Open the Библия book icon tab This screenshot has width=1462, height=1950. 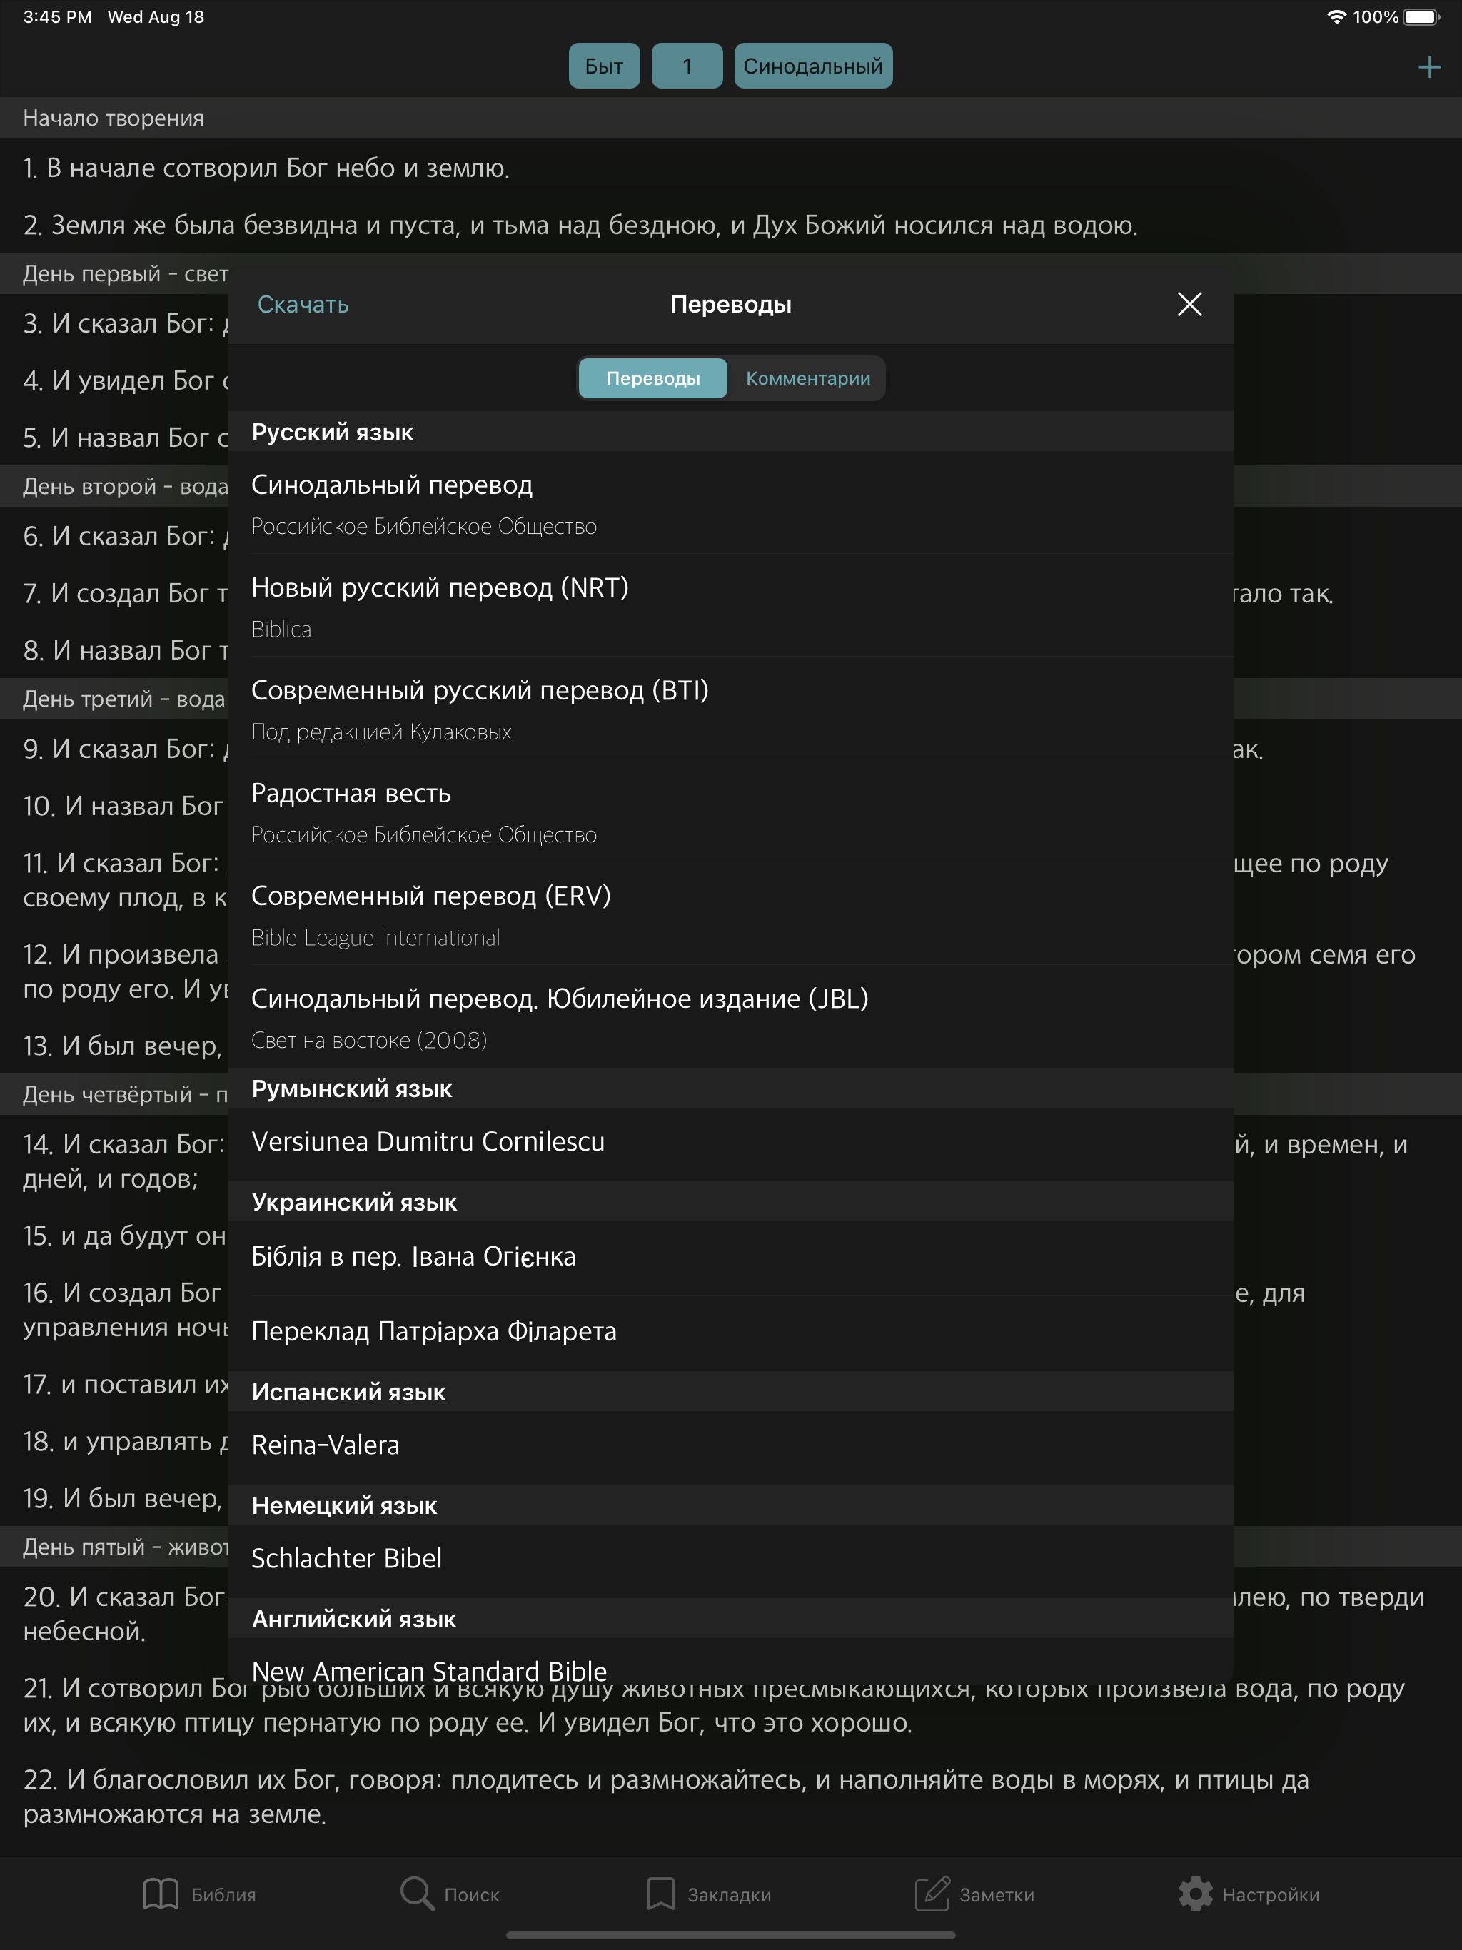[199, 1894]
